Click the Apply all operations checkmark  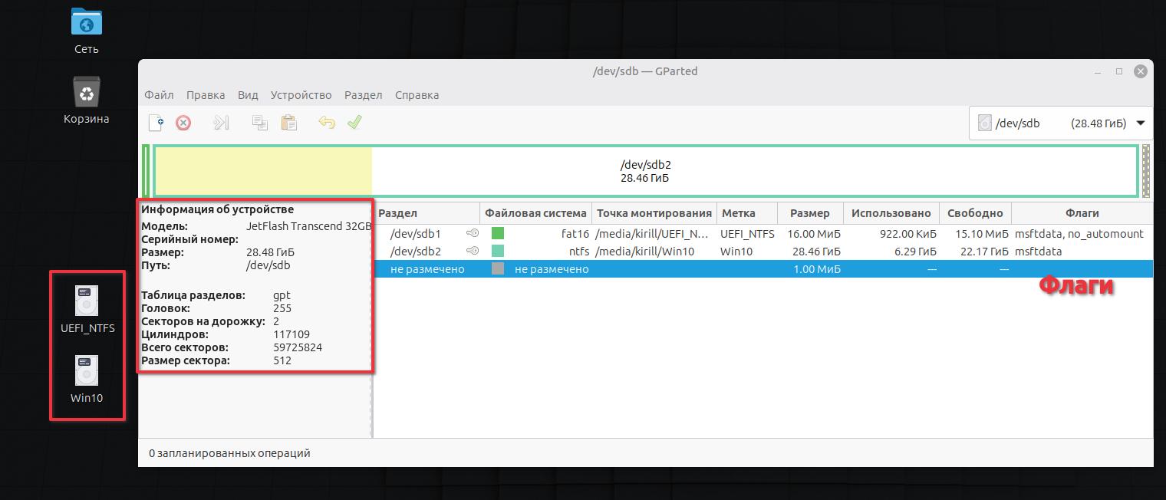(x=354, y=123)
